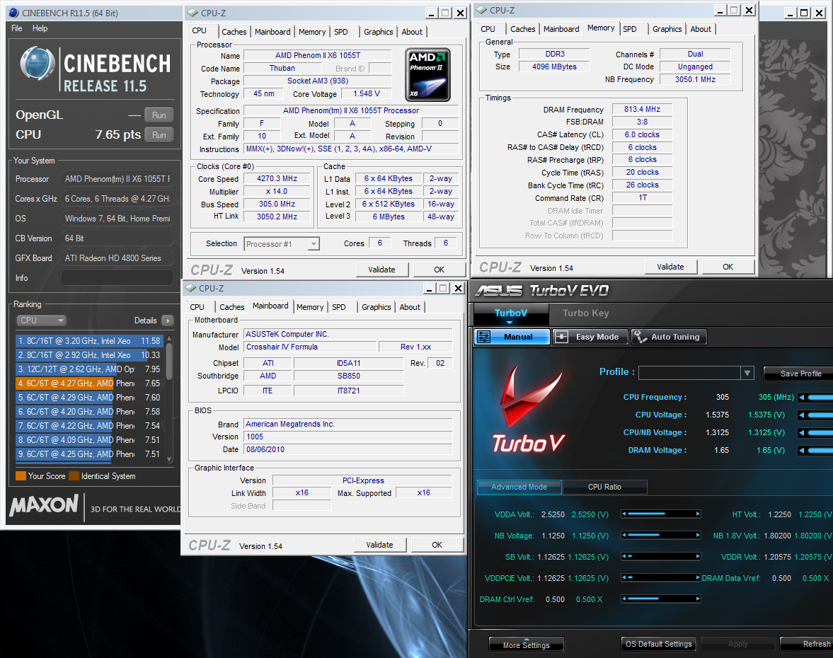Click the Core Speed value "4270.3 MHz"

(x=277, y=179)
